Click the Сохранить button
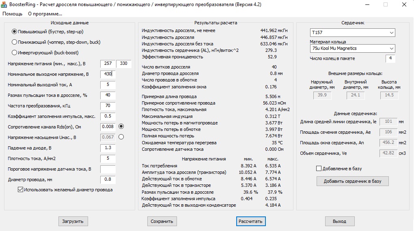 pyautogui.click(x=162, y=221)
